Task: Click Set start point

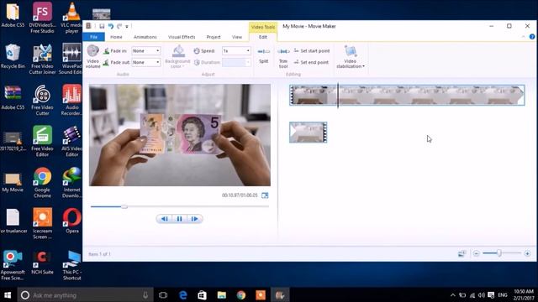Action: coord(312,50)
